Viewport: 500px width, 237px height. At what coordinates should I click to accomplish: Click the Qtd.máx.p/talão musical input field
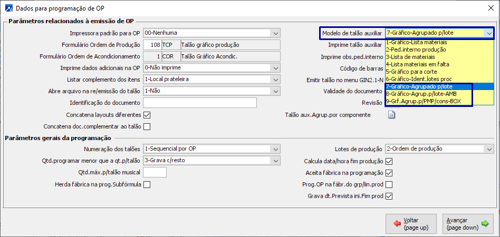(x=155, y=172)
